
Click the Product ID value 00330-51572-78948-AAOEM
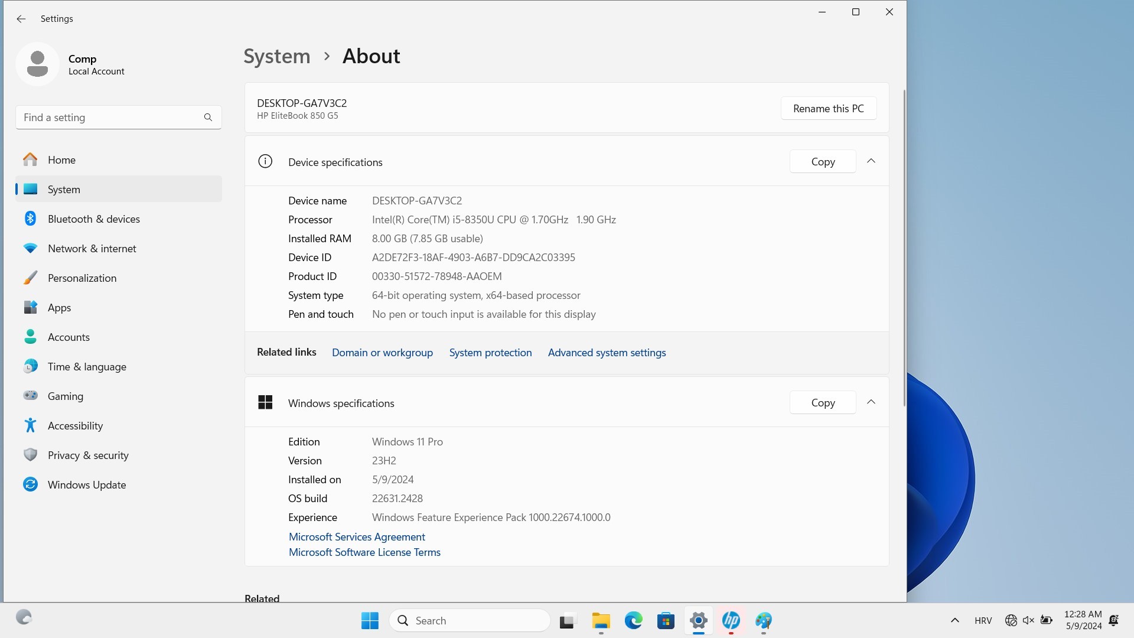point(436,276)
